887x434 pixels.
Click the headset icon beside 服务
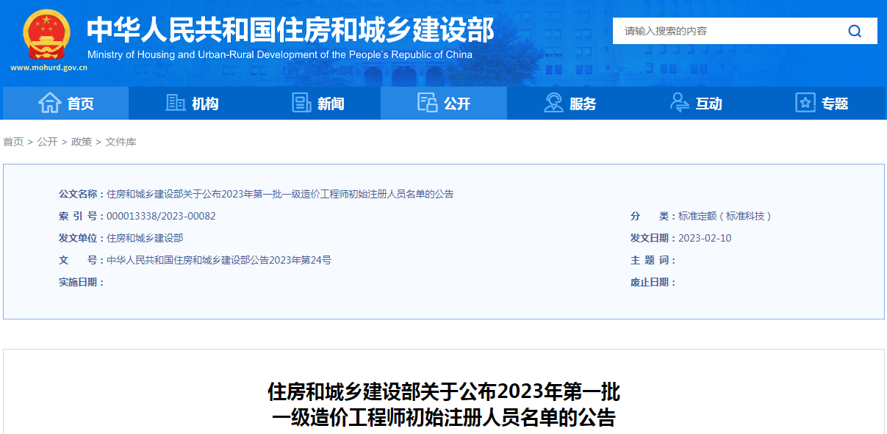coord(553,103)
